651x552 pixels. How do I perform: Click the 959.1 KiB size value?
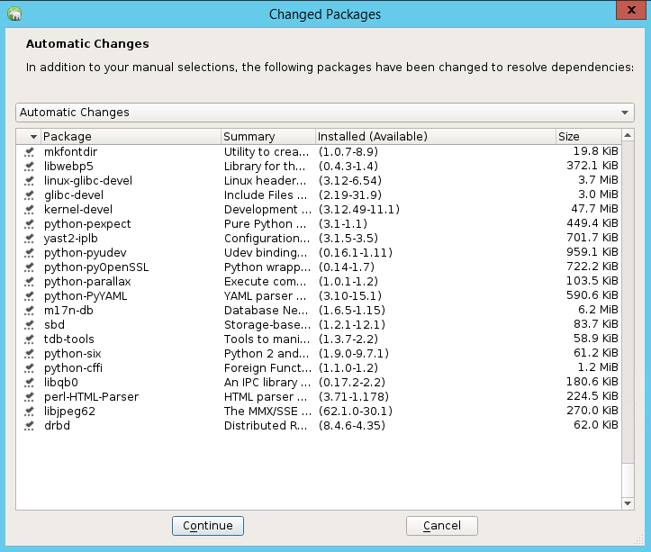coord(592,252)
